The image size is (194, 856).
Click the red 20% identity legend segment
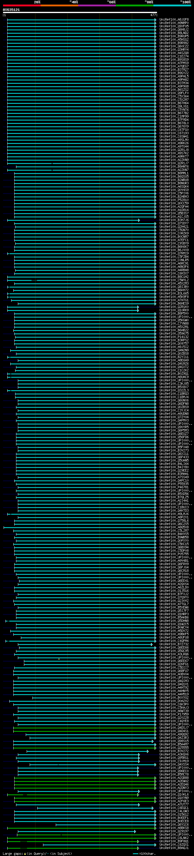(22, 5)
